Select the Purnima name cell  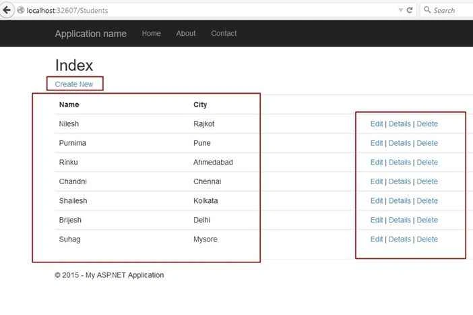point(72,143)
